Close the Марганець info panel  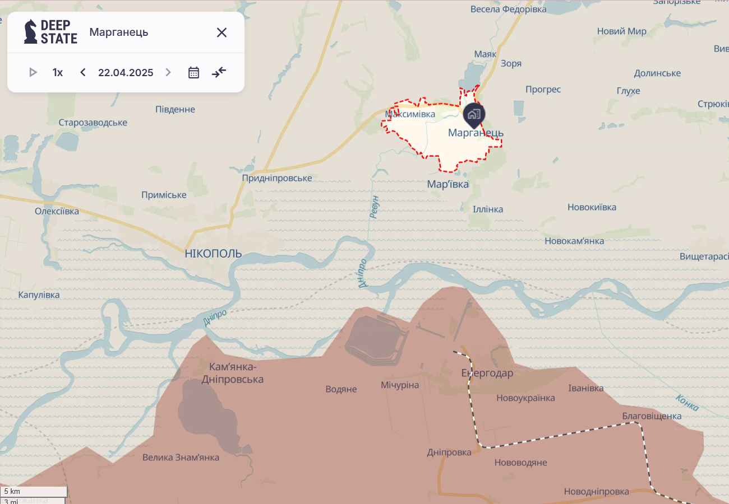[x=222, y=32]
